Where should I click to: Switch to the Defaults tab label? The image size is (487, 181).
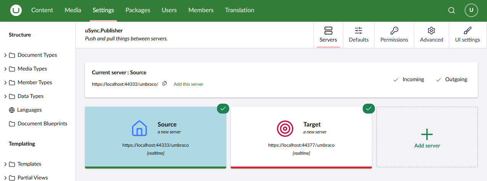coord(359,40)
